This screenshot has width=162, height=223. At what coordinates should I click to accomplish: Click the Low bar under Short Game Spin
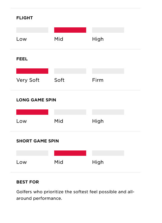pyautogui.click(x=32, y=153)
